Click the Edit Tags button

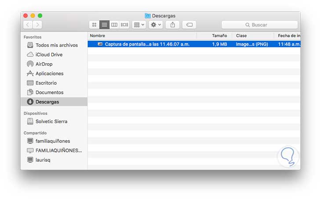(x=189, y=25)
